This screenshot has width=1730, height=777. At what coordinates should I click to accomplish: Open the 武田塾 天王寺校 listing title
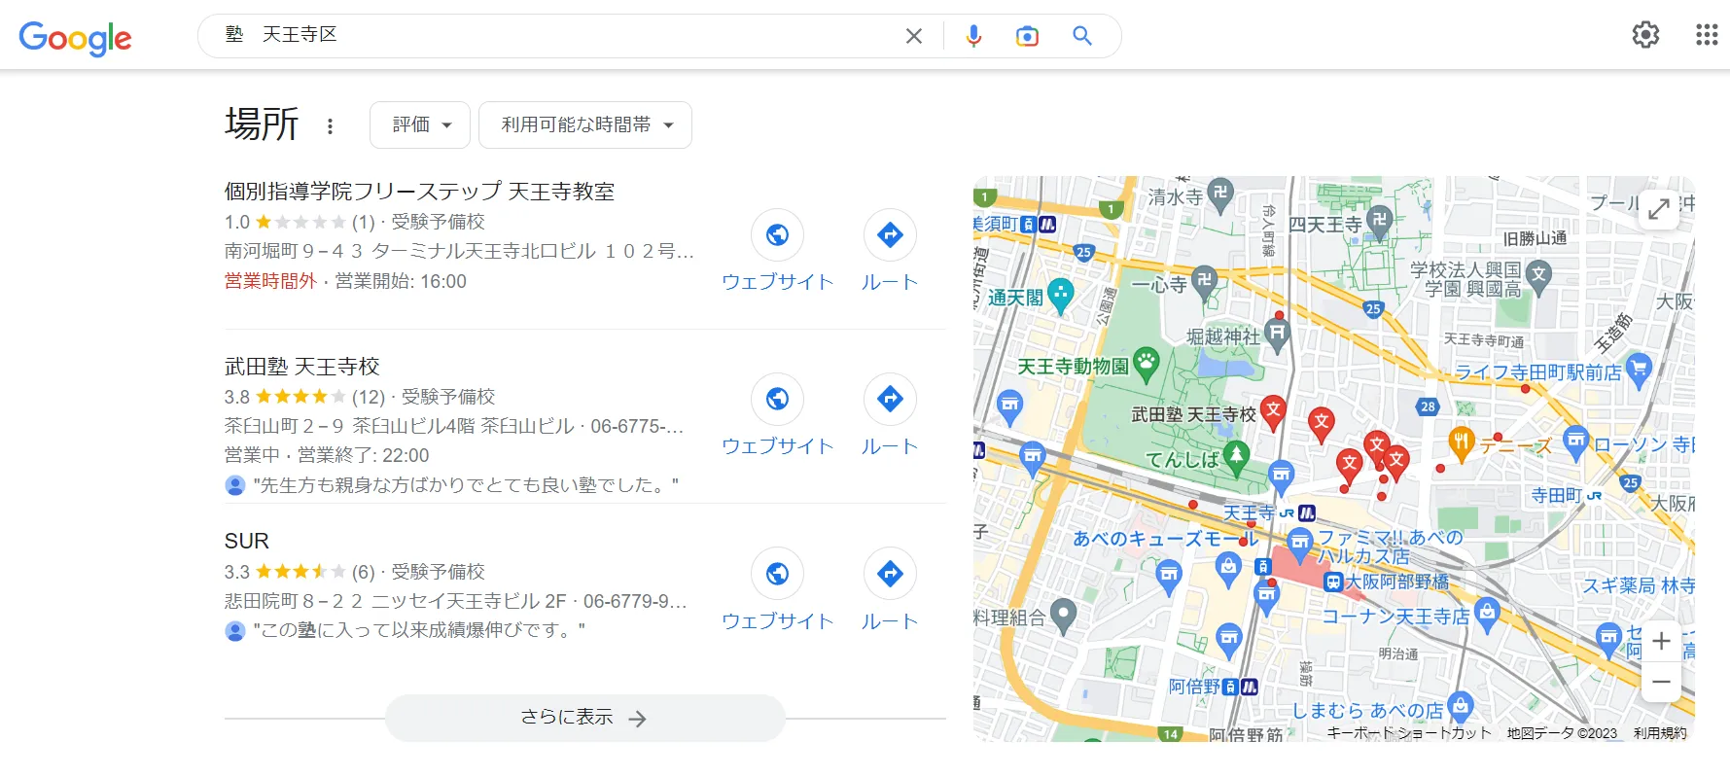point(301,367)
